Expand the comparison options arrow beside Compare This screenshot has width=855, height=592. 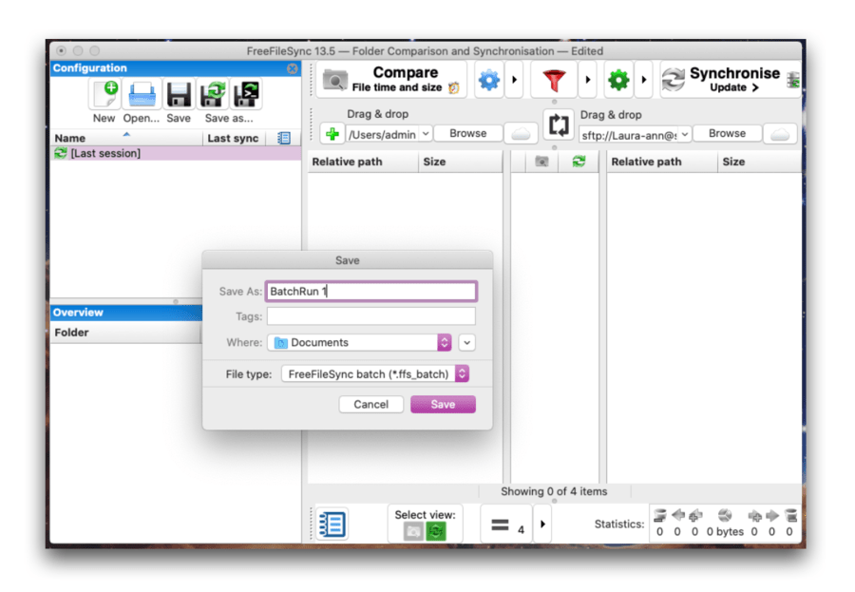pyautogui.click(x=517, y=80)
